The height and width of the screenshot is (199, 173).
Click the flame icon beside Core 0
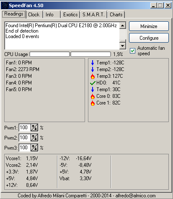point(93,96)
